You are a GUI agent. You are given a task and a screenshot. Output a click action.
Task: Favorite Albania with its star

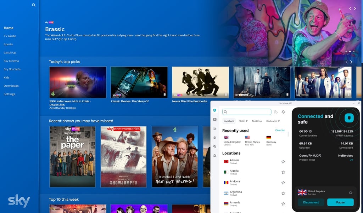pos(283,162)
